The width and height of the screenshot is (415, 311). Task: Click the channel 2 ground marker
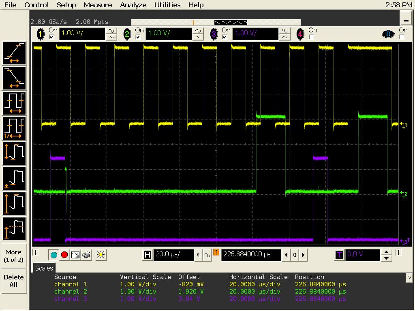(404, 194)
